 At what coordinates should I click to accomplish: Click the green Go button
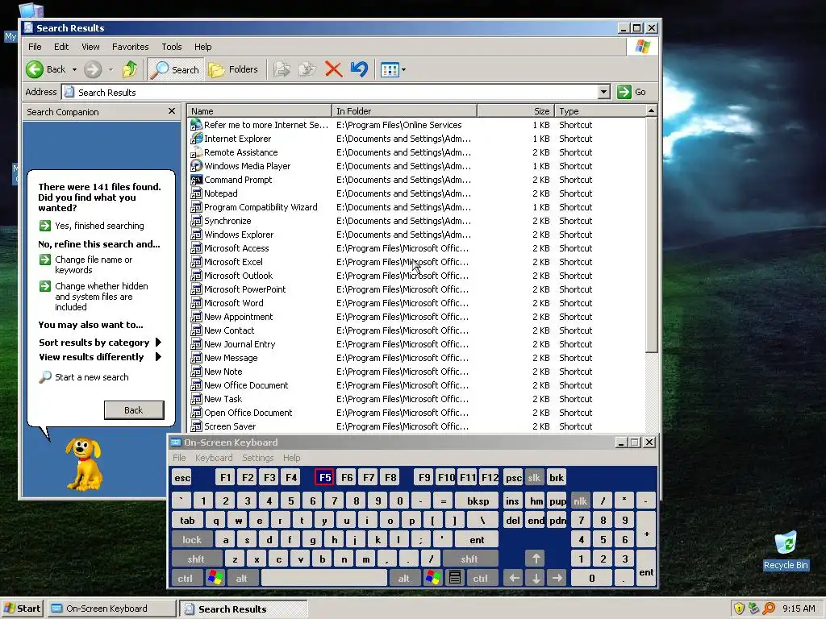[632, 92]
